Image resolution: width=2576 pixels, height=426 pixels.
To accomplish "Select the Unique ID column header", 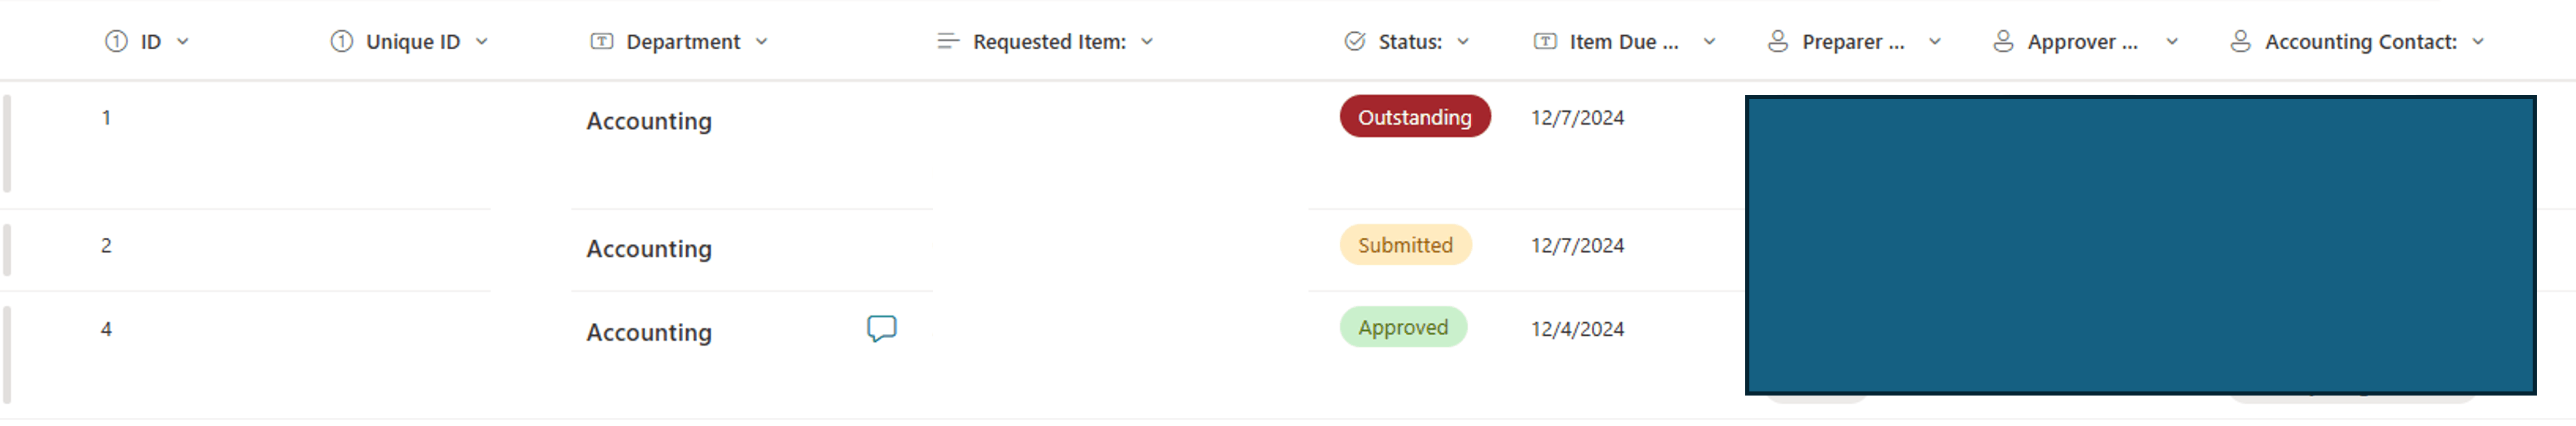I will tap(412, 41).
